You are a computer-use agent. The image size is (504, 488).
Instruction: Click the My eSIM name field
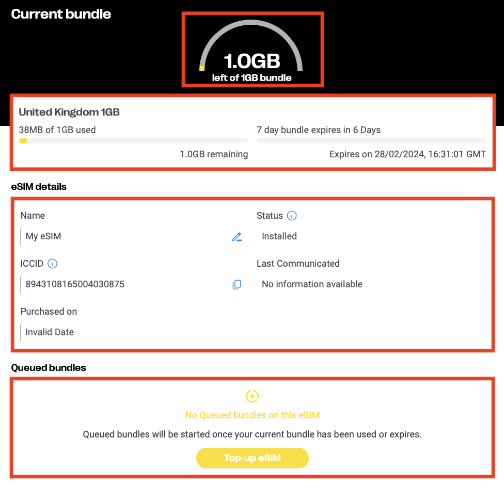(134, 237)
